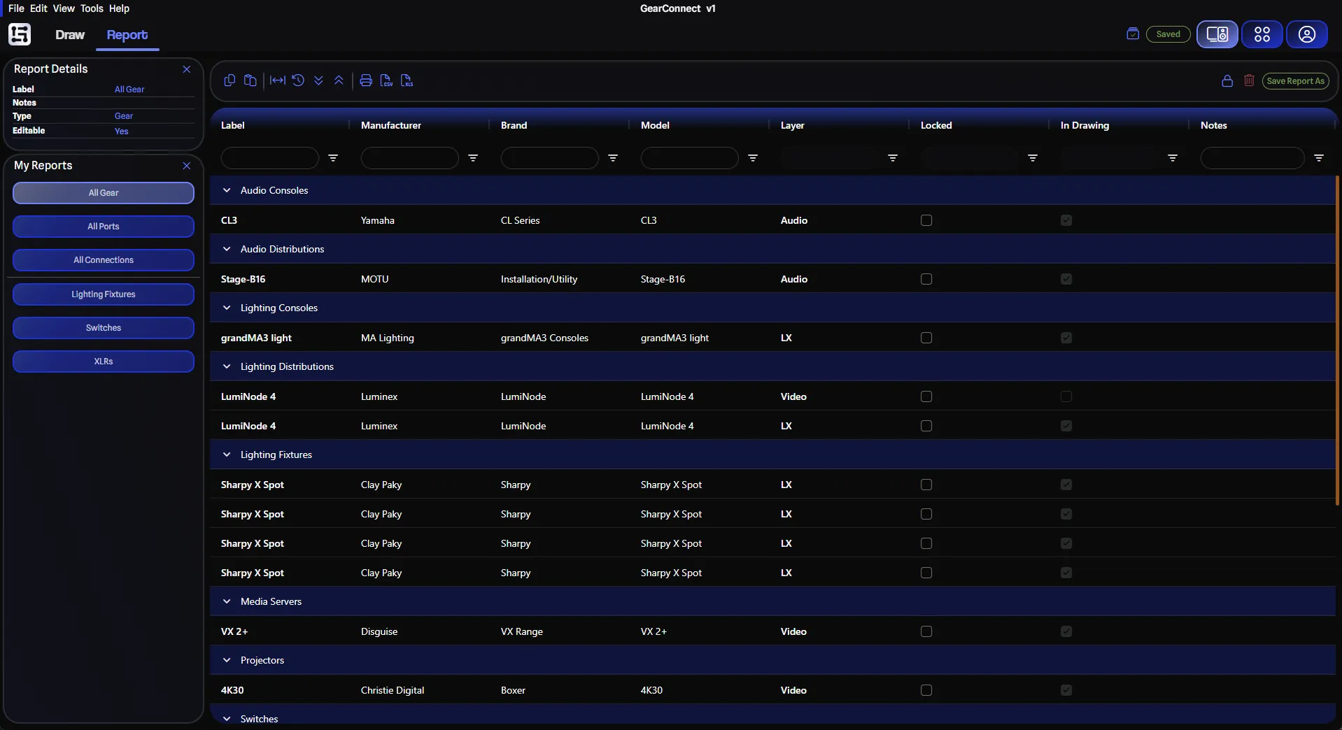Toggle In Drawing checkbox for 4K30 row

1066,690
